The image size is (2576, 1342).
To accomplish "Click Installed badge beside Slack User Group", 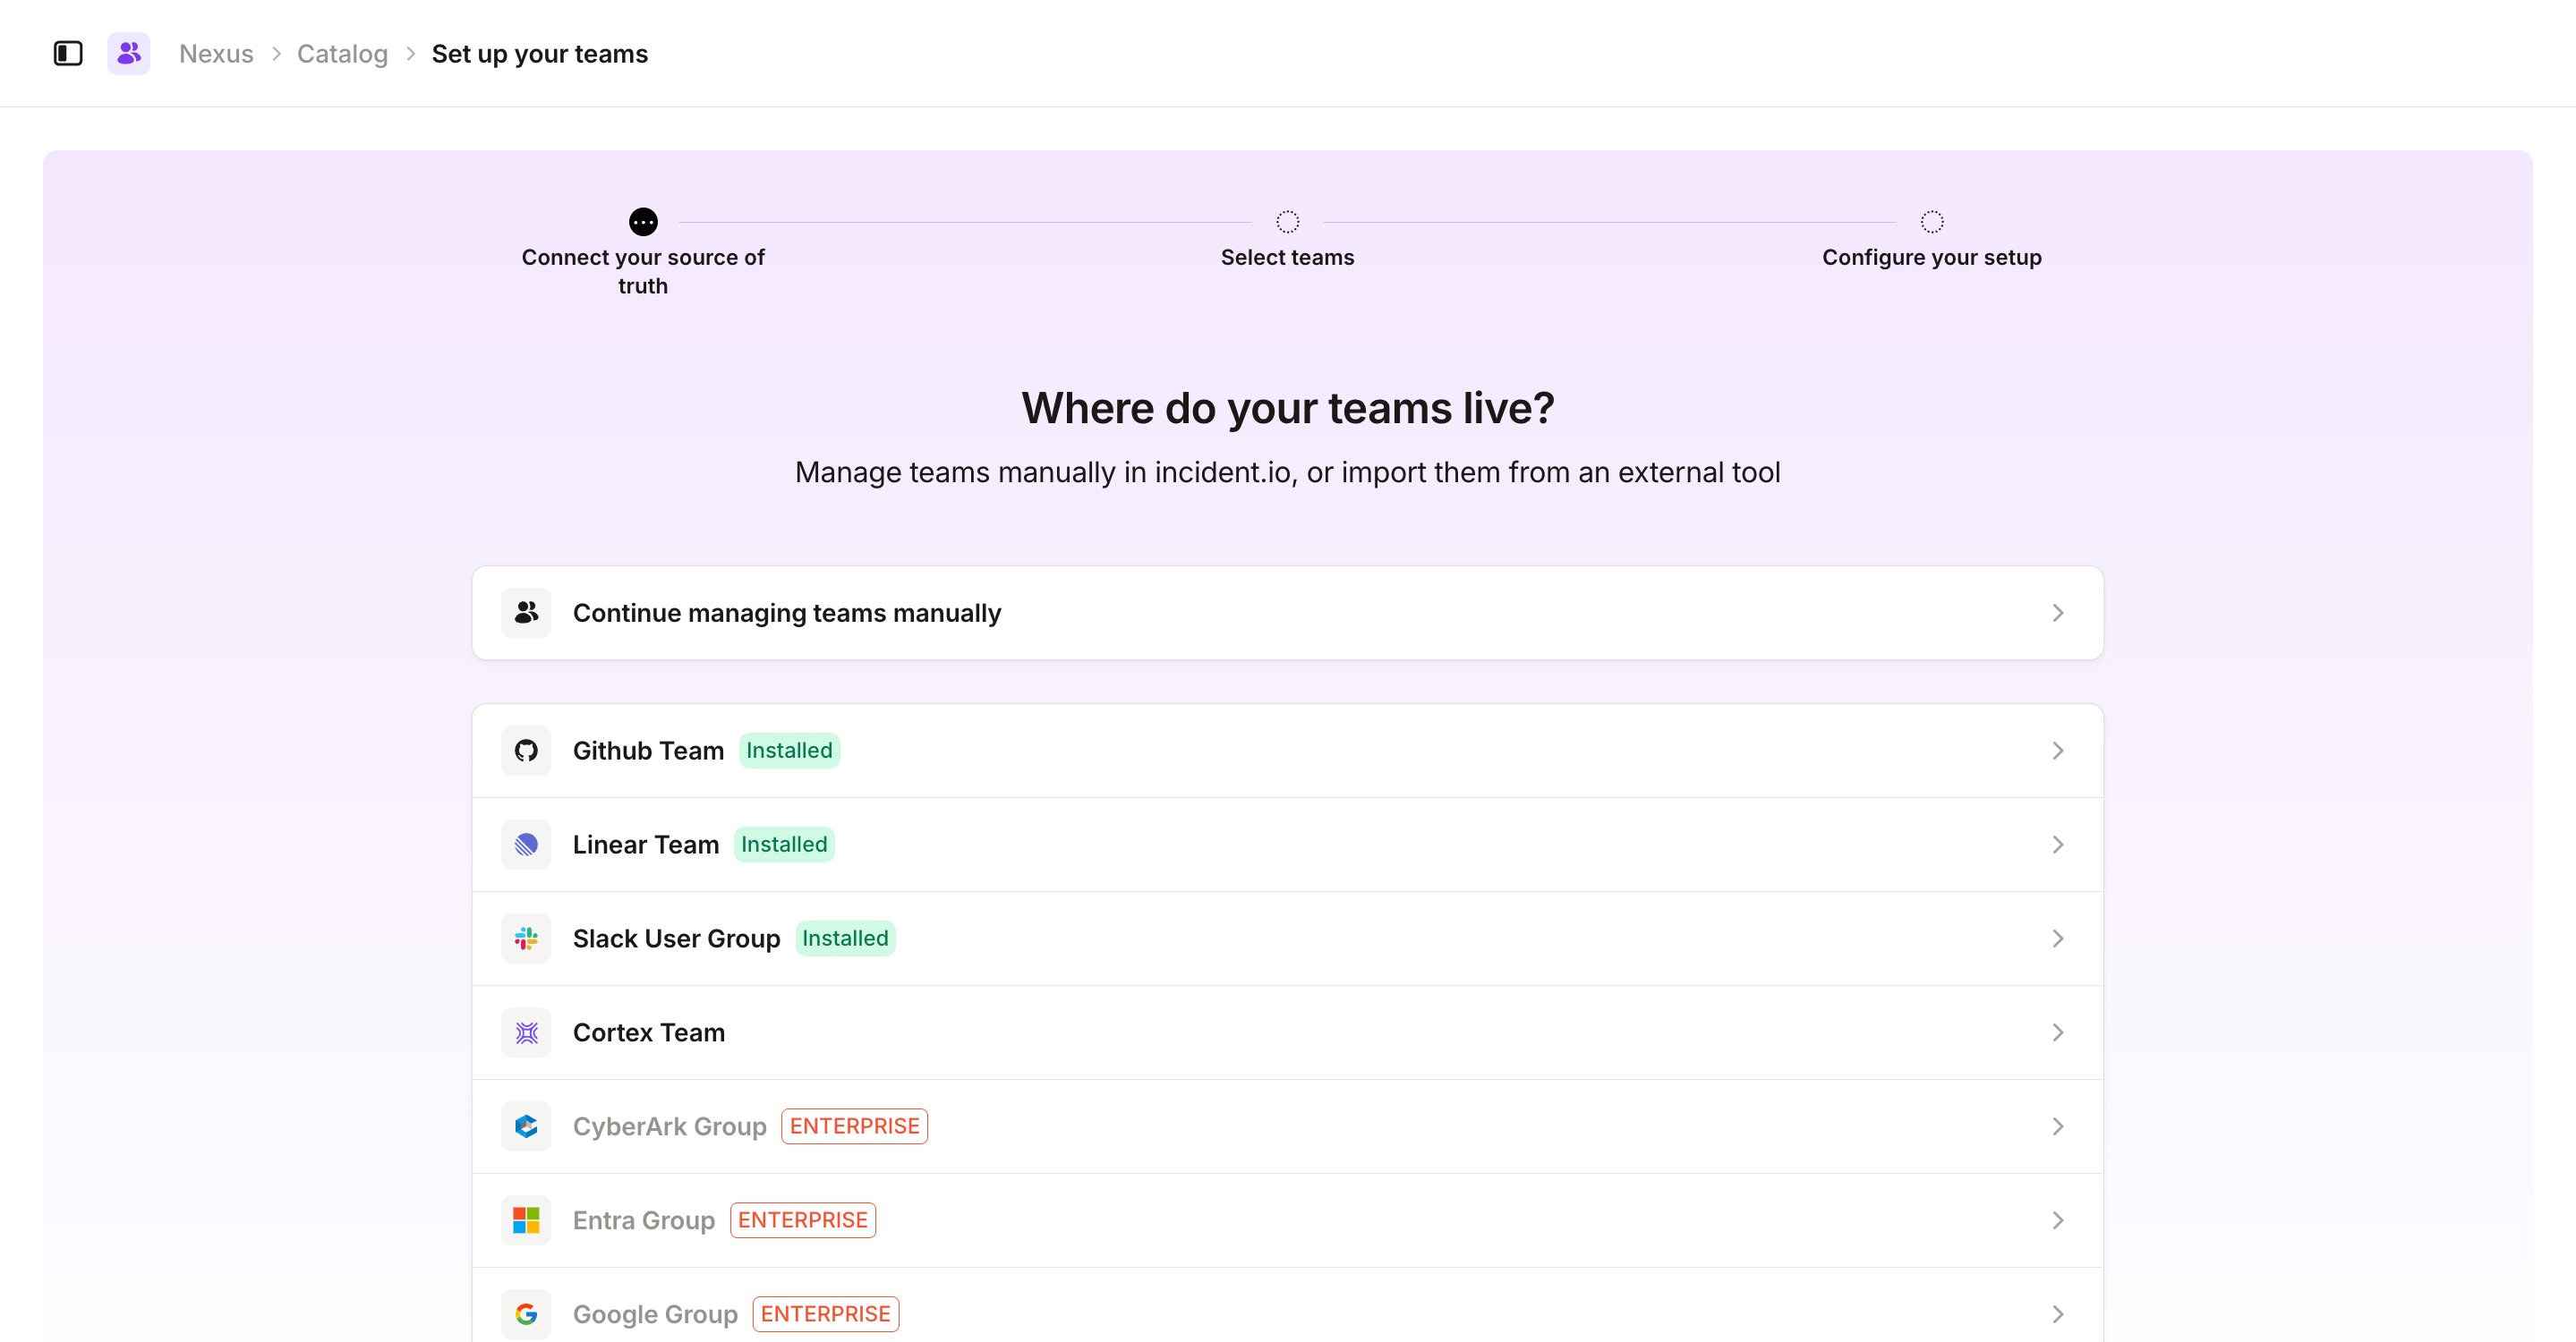I will pyautogui.click(x=845, y=939).
